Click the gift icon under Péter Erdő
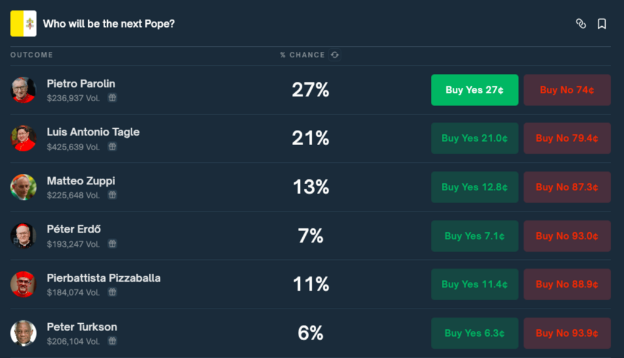 point(112,244)
